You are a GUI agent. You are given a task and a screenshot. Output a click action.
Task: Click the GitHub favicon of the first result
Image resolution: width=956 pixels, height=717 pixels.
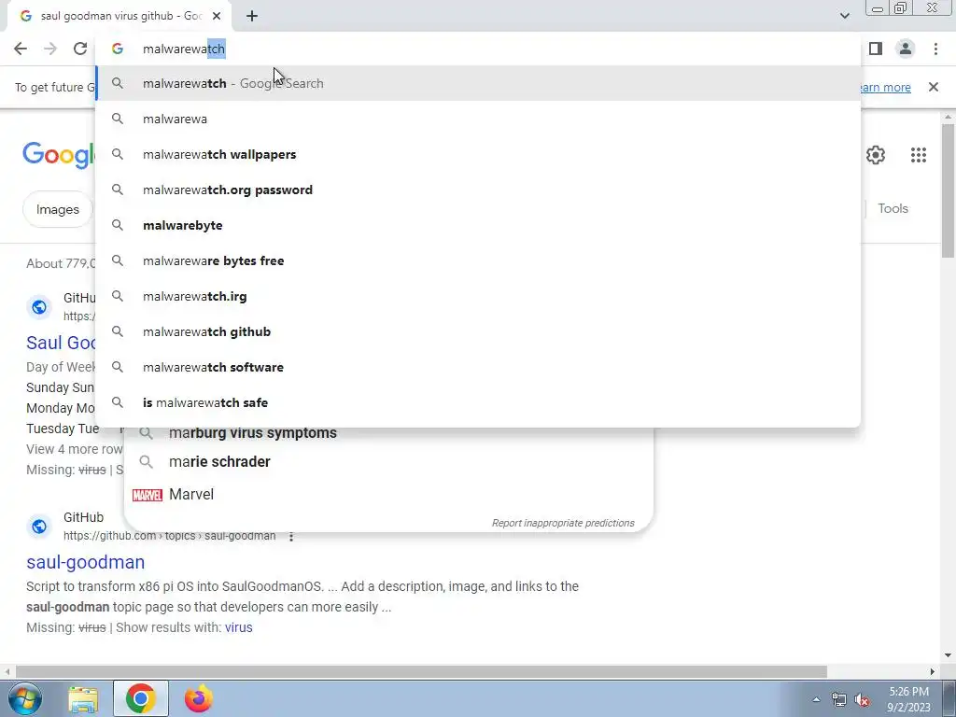pyautogui.click(x=39, y=306)
